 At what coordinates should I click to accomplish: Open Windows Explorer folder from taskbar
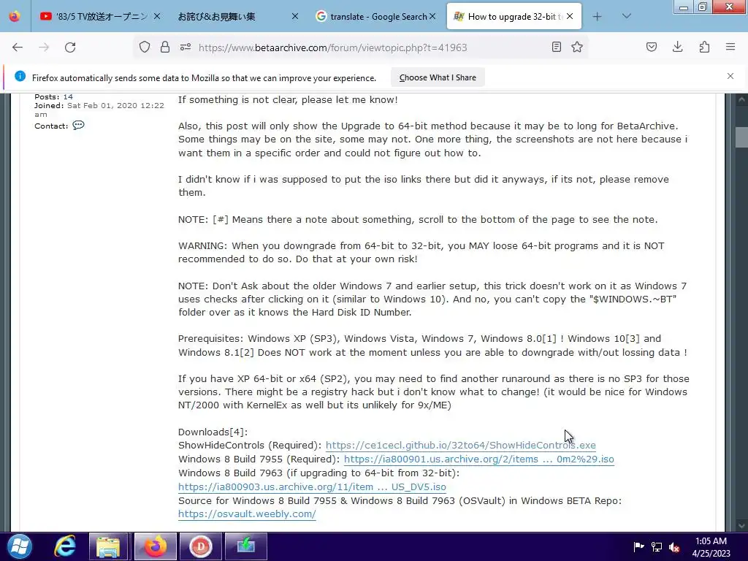108,546
